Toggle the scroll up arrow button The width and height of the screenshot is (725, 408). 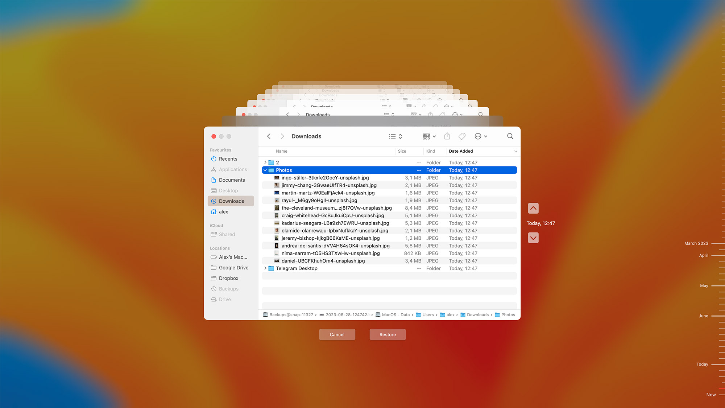(x=533, y=208)
